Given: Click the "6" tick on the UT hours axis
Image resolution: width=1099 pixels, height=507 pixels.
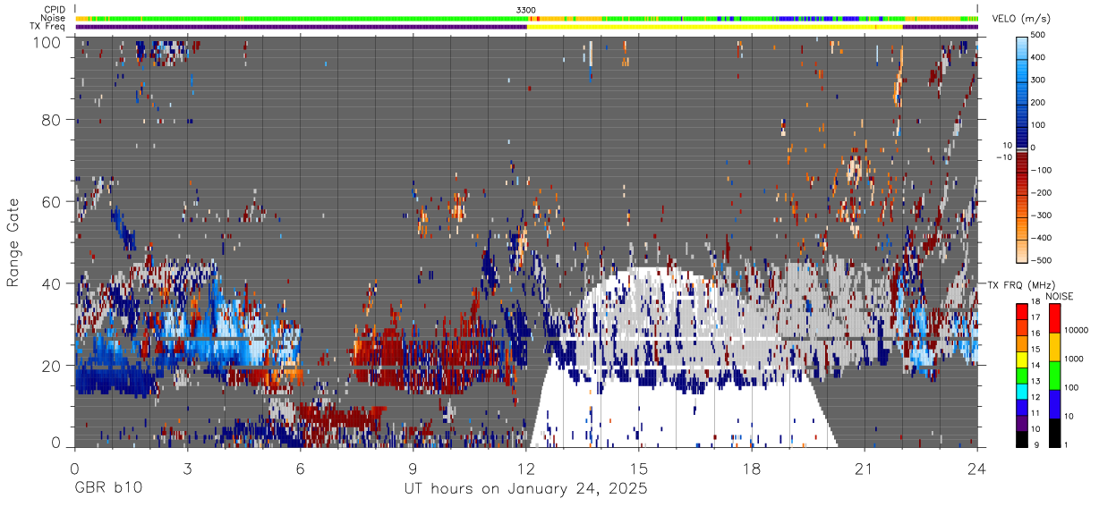Looking at the screenshot, I should pyautogui.click(x=301, y=469).
